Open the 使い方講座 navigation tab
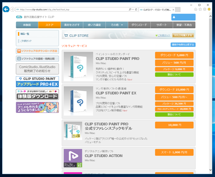The image size is (215, 177). tap(94, 25)
